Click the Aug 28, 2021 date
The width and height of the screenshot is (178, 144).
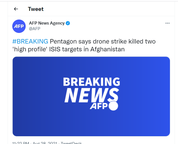[45, 143]
